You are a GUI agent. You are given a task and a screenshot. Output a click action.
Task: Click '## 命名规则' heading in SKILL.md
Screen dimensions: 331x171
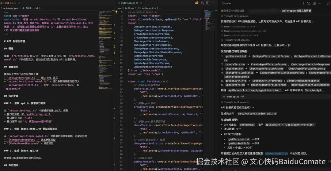tap(11, 165)
